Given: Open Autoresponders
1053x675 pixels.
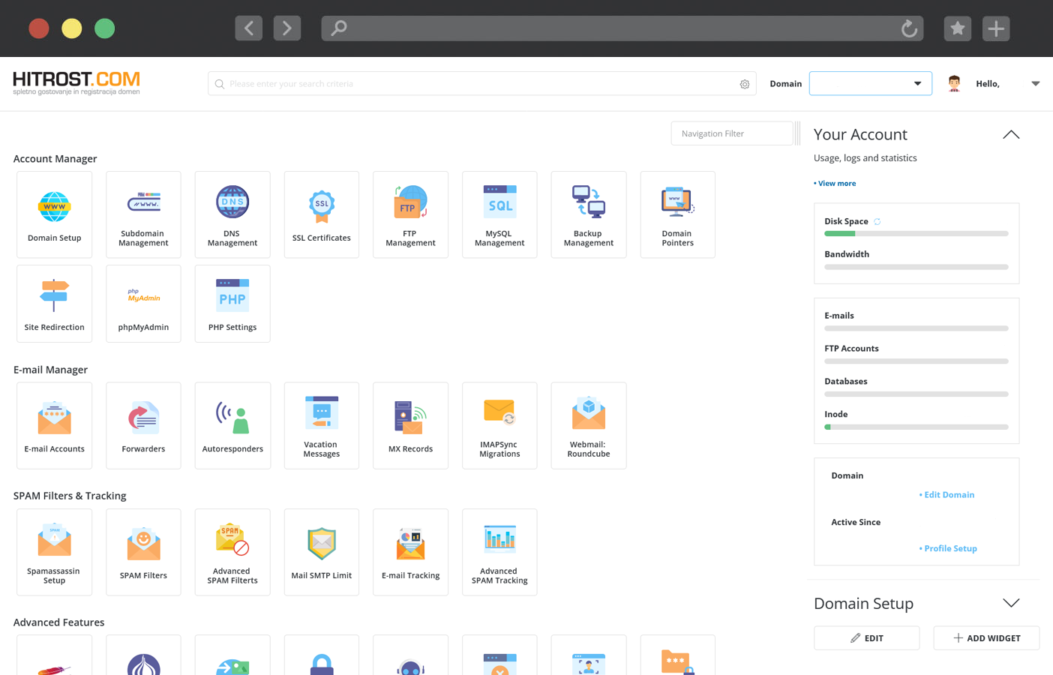Looking at the screenshot, I should coord(232,426).
